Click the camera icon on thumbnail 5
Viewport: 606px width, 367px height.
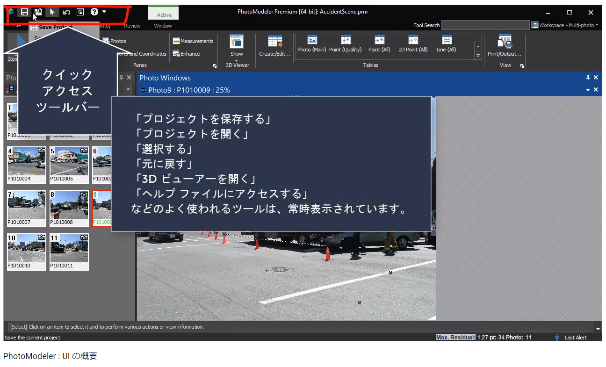coord(84,151)
